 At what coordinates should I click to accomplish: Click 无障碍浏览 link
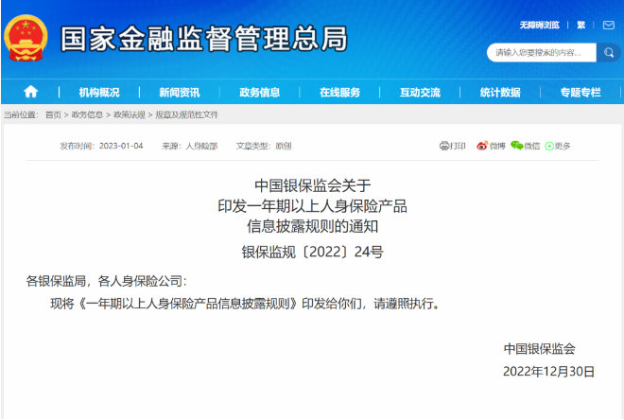click(539, 26)
